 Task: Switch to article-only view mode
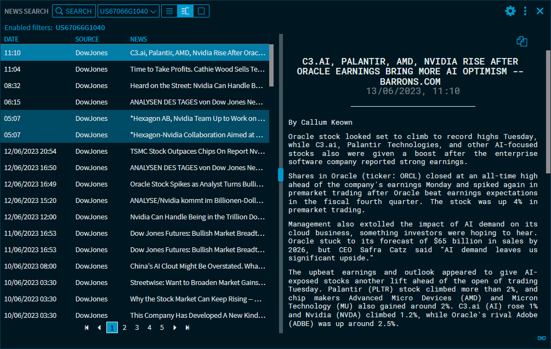[201, 11]
